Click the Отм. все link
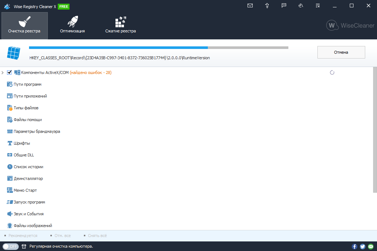Image resolution: width=377 pixels, height=251 pixels. point(63,236)
